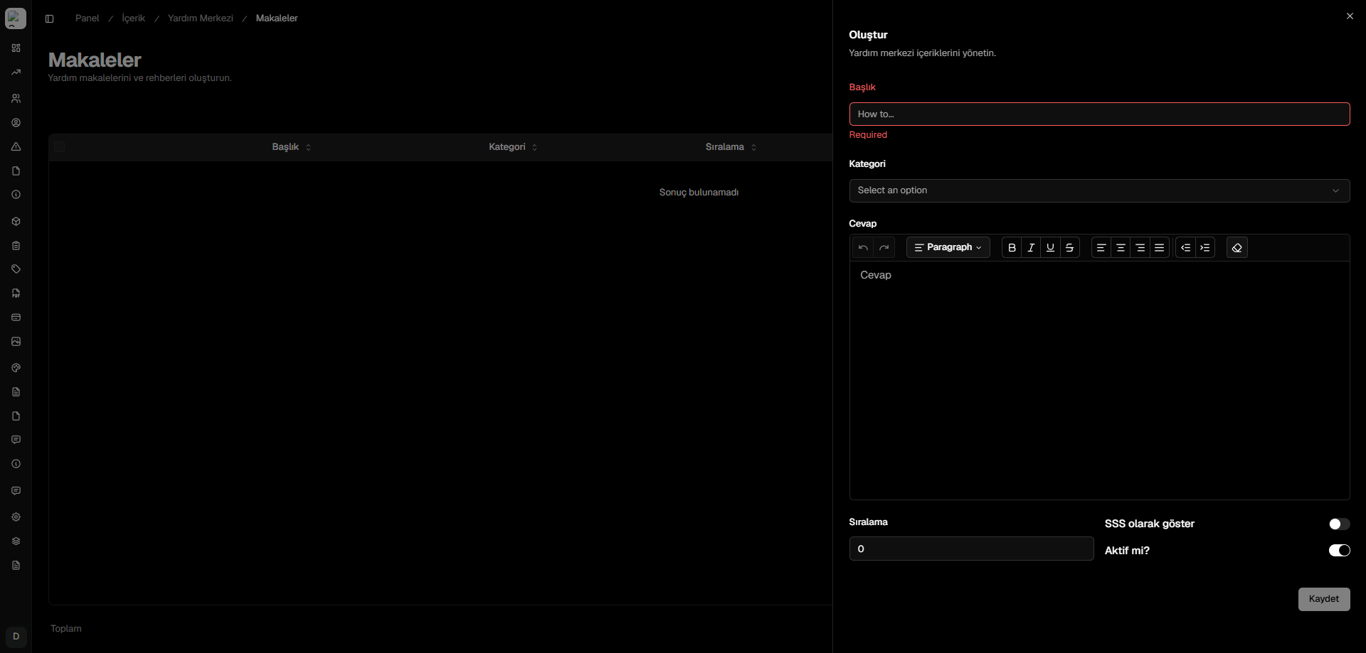Click the Sonuç bulunamadı empty message
The width and height of the screenshot is (1366, 653).
(699, 193)
